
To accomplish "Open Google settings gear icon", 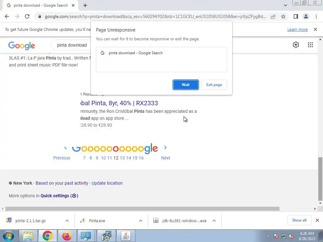I will coord(296,45).
